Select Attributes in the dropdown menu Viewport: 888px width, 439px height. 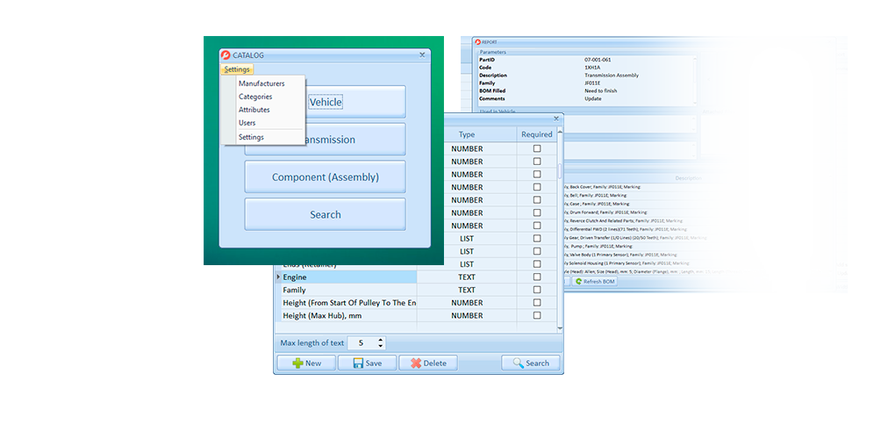tap(254, 110)
